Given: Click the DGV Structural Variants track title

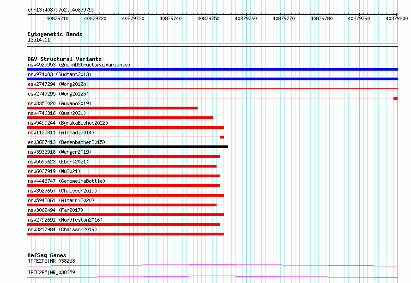Looking at the screenshot, I should coord(65,59).
